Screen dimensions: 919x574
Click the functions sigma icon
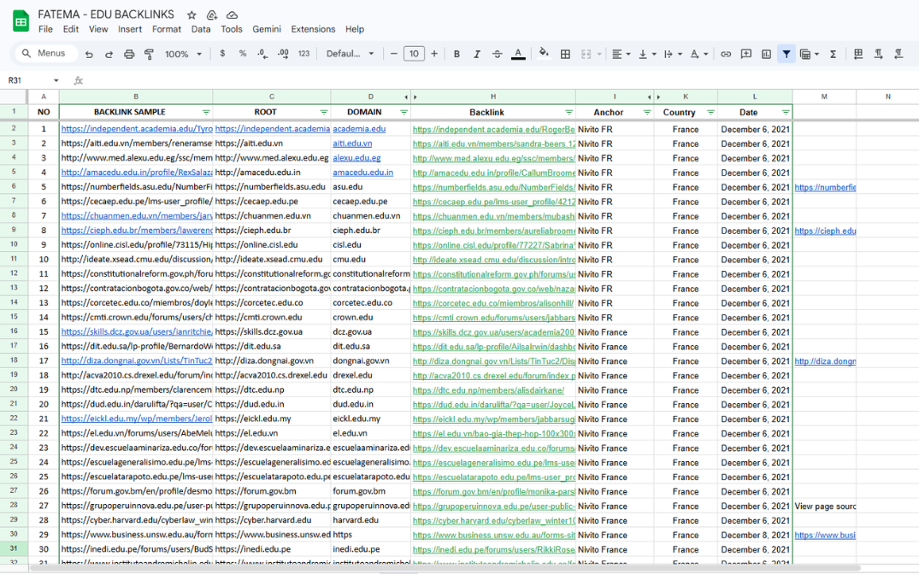(x=833, y=54)
